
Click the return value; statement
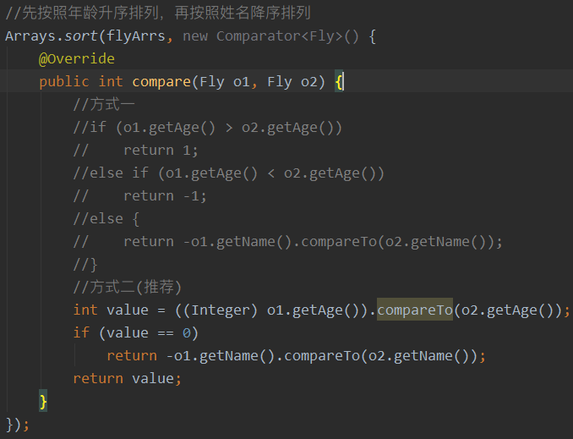coord(127,379)
